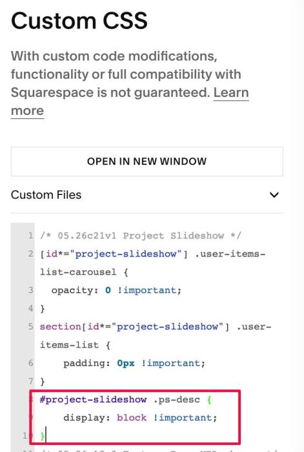The width and height of the screenshot is (304, 452).
Task: Click the OPEN IN NEW WINDOW button
Action: (x=147, y=161)
